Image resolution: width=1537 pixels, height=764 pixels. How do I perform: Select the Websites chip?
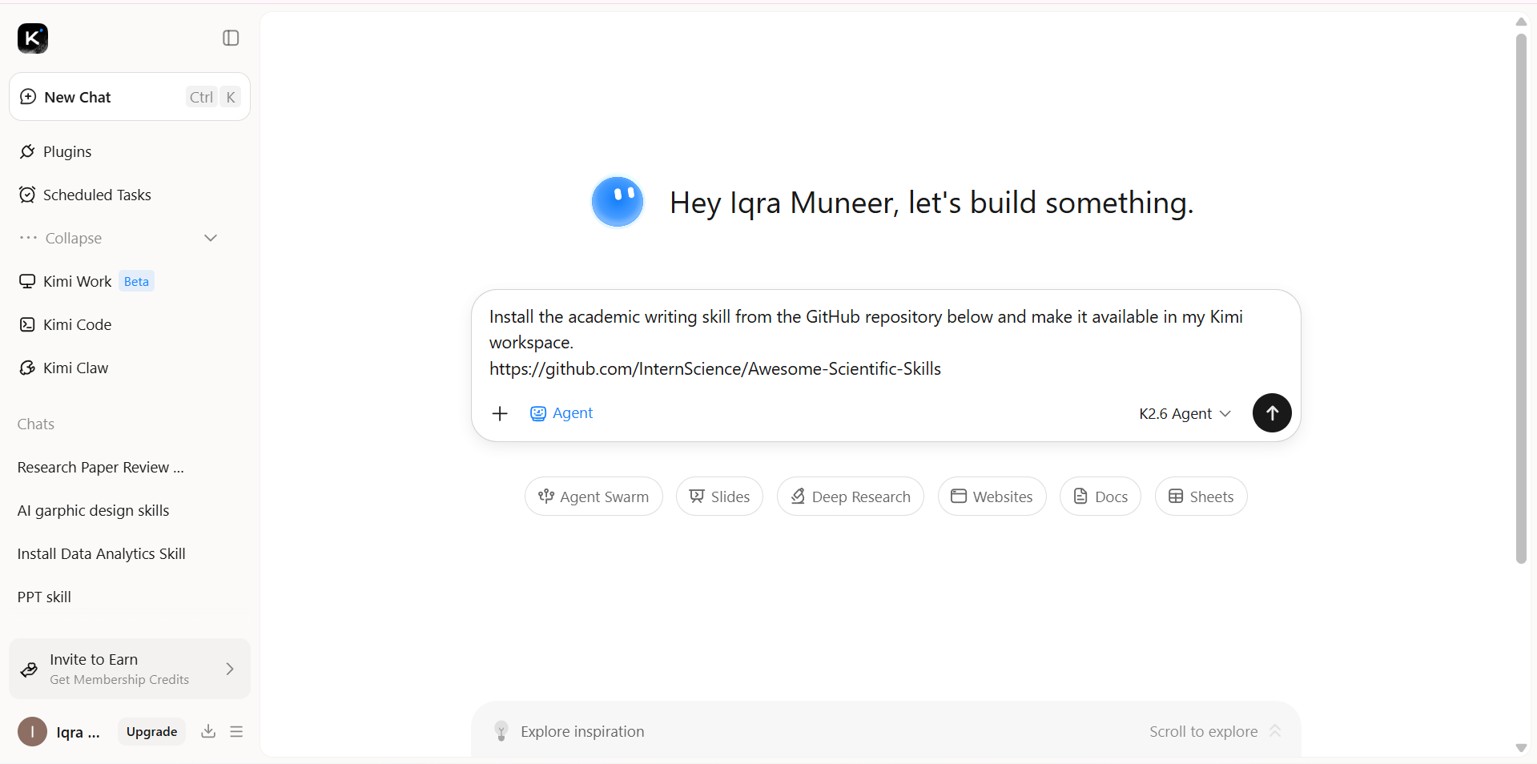(992, 497)
